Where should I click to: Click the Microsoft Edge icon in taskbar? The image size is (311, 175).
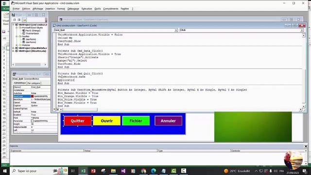coord(154,171)
